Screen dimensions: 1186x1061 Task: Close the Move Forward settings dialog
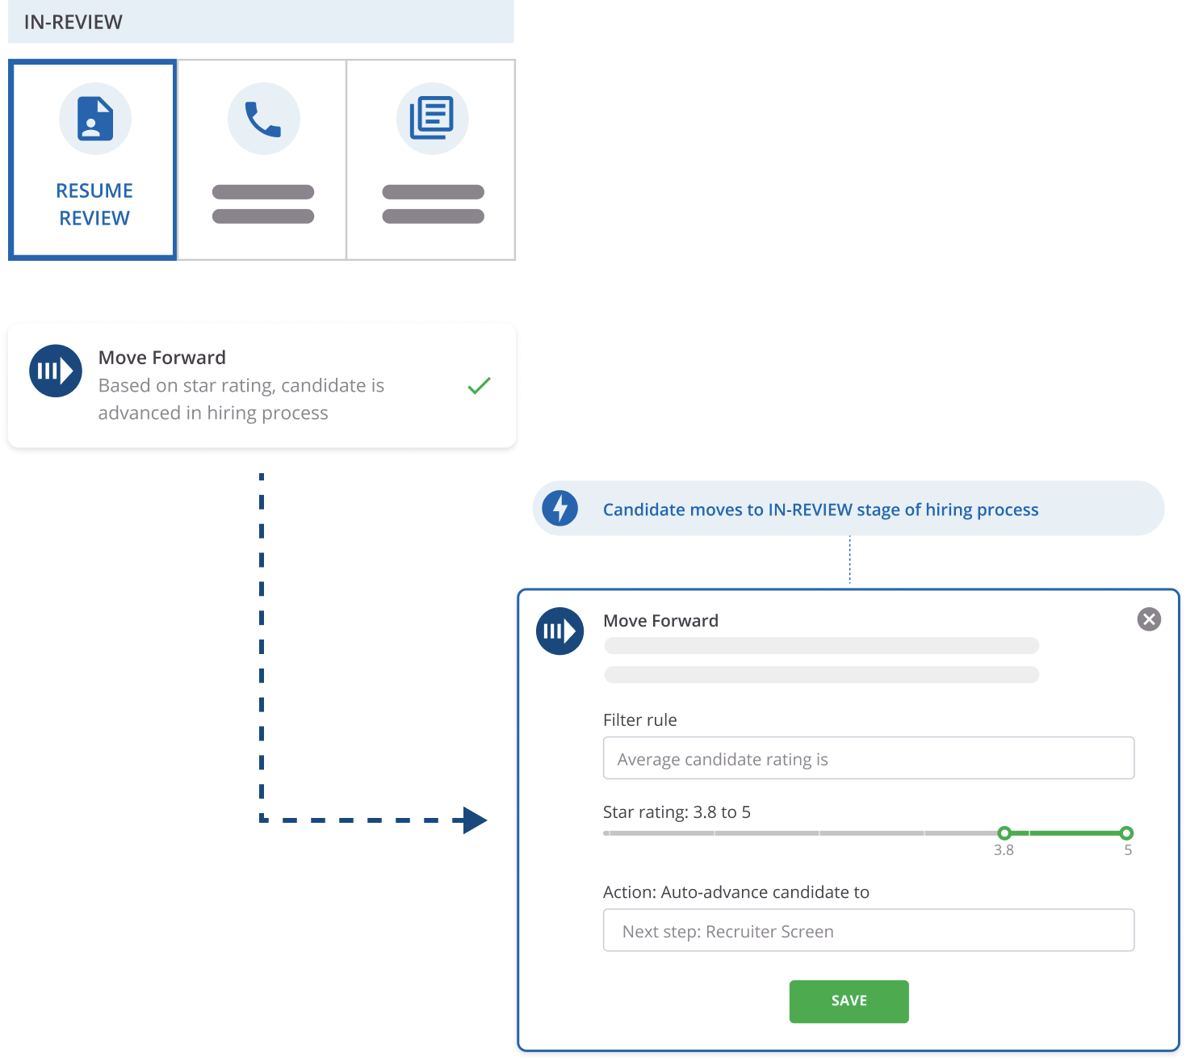1149,619
